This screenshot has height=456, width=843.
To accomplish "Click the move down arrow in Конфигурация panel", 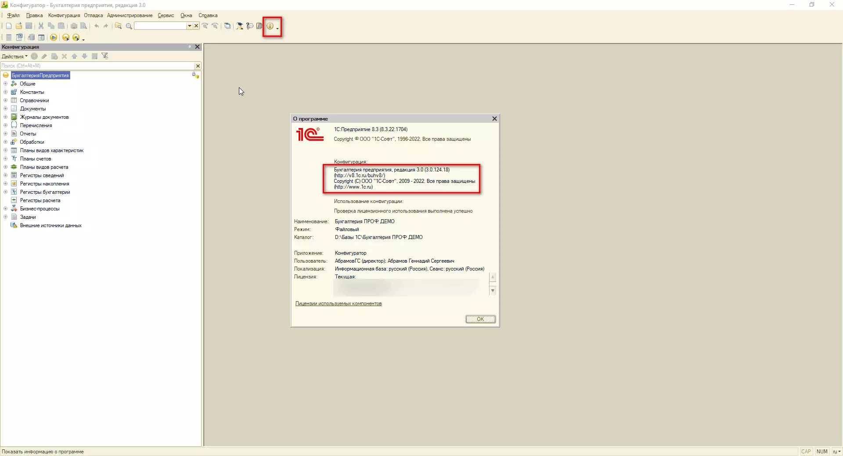I will coord(84,56).
